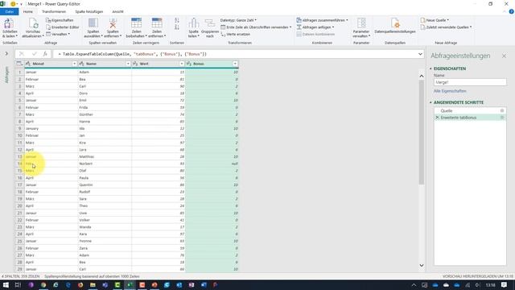The image size is (515, 290).
Task: Open Neue Quelle dropdown
Action: click(435, 20)
